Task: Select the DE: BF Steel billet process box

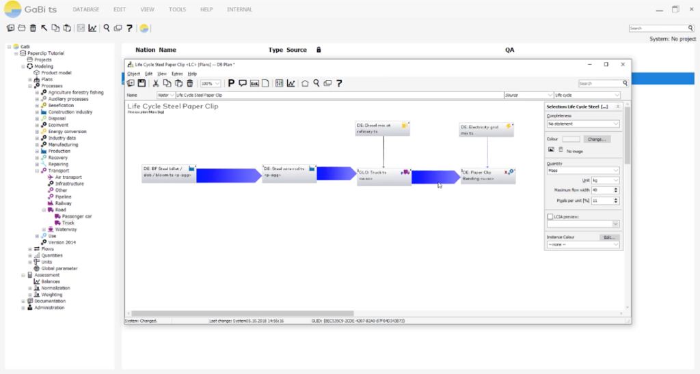Action: click(x=170, y=173)
